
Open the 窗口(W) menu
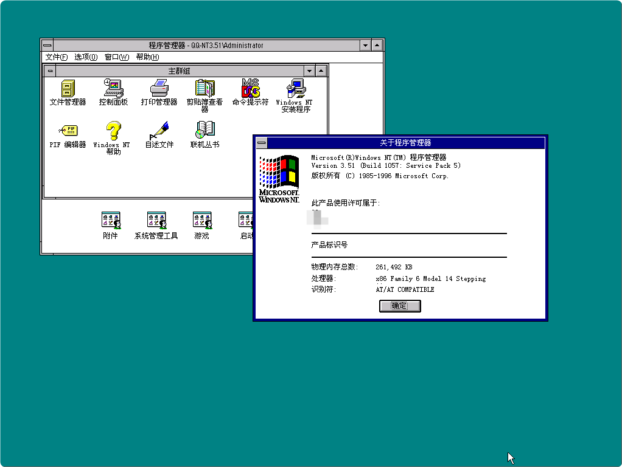pos(117,57)
